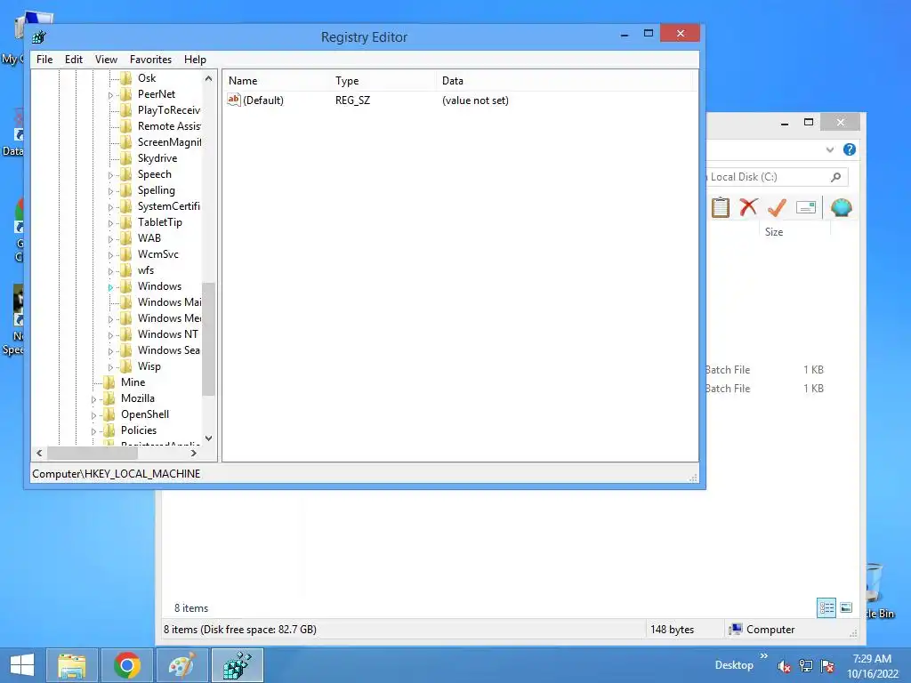Click the Paste clipboard icon in Explorer toolbar
The width and height of the screenshot is (911, 683).
click(x=721, y=207)
